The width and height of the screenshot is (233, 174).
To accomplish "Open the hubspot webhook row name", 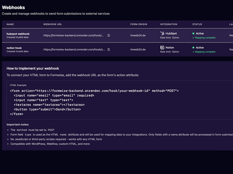I will [18, 34].
